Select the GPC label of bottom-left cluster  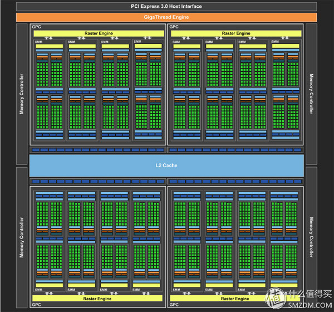click(37, 305)
